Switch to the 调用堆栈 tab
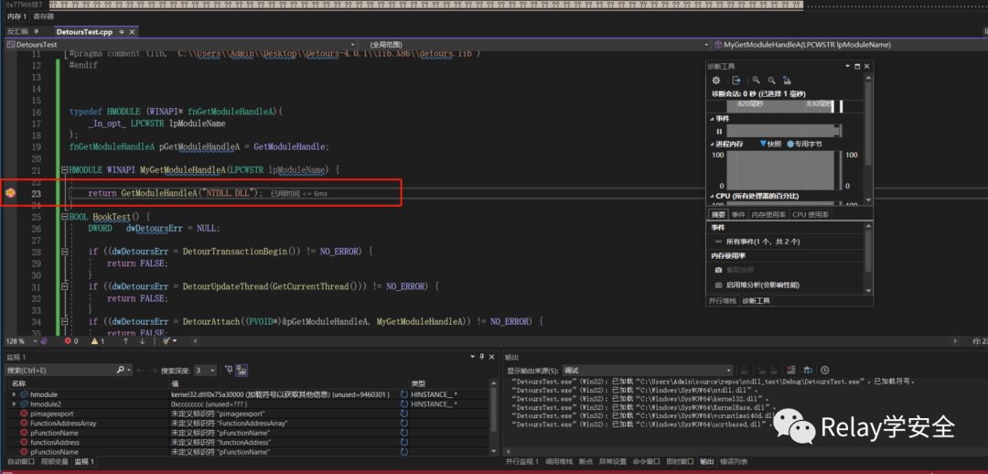The image size is (988, 474). point(561,462)
